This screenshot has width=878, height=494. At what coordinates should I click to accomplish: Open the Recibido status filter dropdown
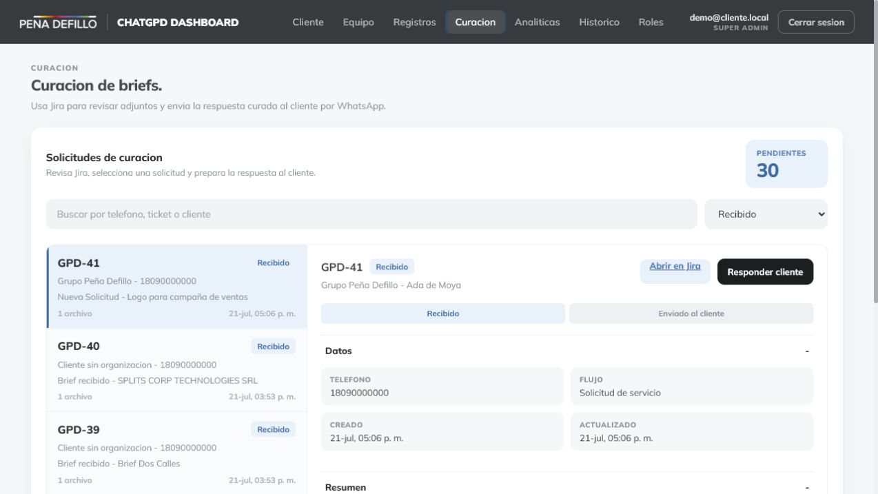point(766,214)
